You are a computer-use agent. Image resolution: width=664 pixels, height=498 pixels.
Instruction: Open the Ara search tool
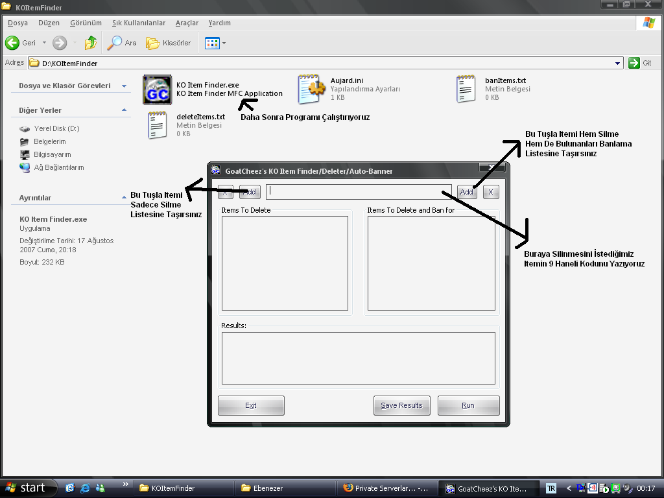click(122, 43)
